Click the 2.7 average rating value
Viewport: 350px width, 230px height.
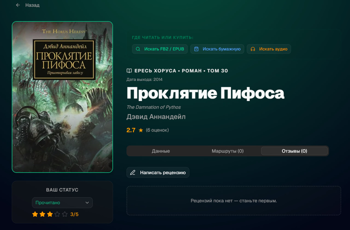(131, 130)
